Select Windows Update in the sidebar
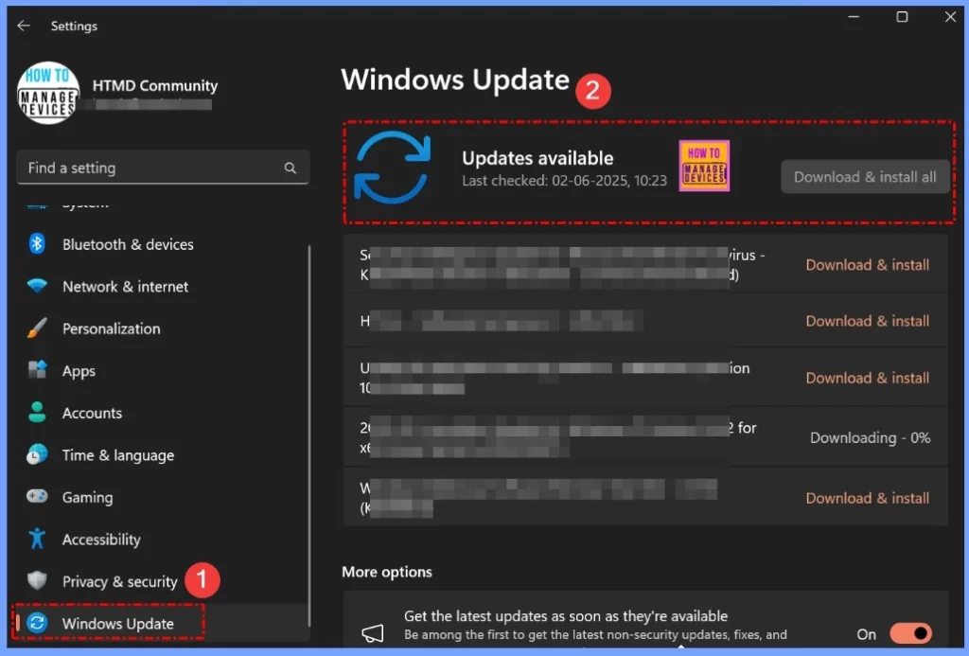 161,623
